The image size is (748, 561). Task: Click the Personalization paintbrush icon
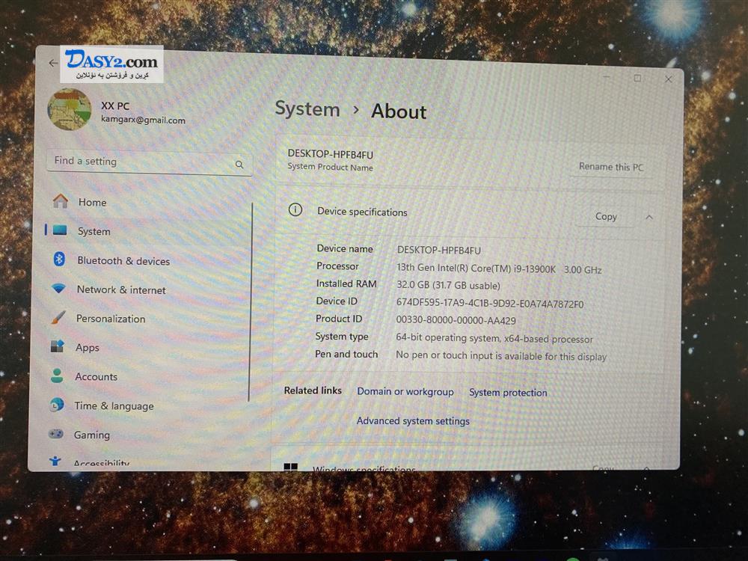click(58, 318)
